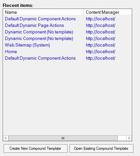Click the left scroll arrow of the list
Viewport: 140px width, 156px height.
[x=6, y=138]
